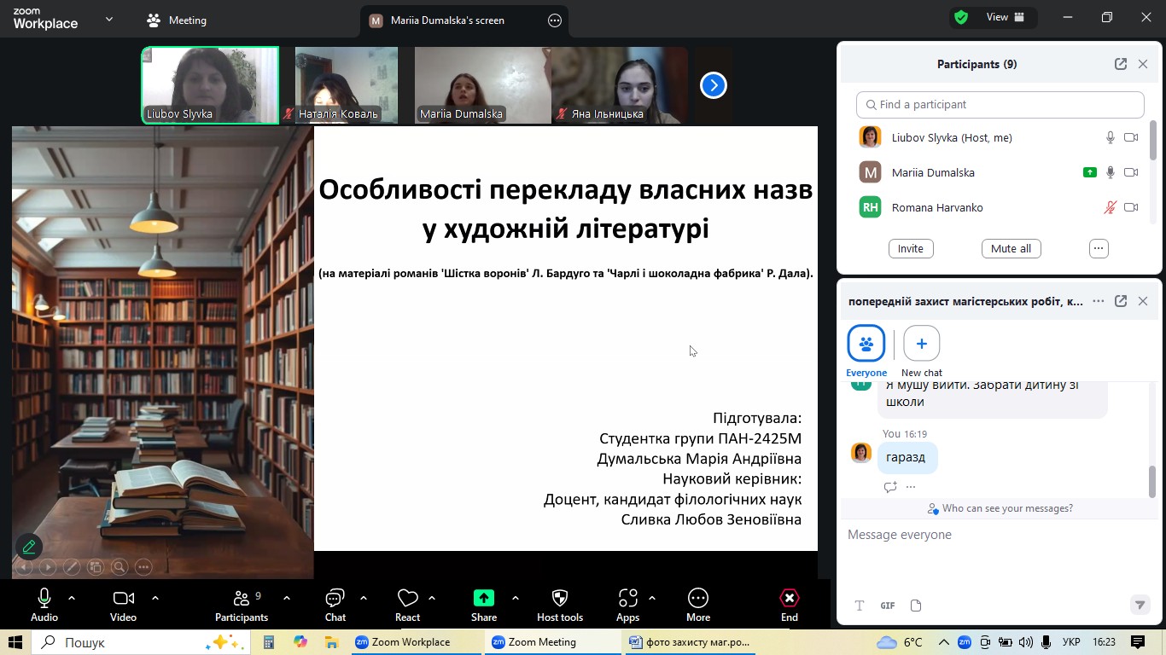Open the Apps panel icon
The width and height of the screenshot is (1166, 655).
coord(627,599)
